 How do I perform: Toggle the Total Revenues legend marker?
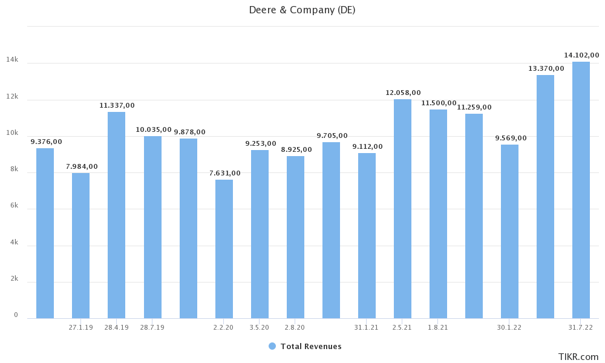tap(272, 347)
